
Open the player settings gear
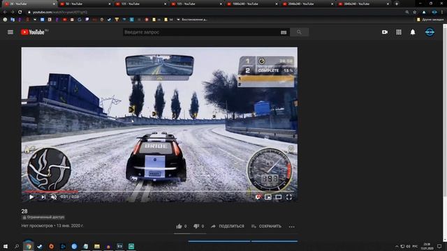point(258,197)
